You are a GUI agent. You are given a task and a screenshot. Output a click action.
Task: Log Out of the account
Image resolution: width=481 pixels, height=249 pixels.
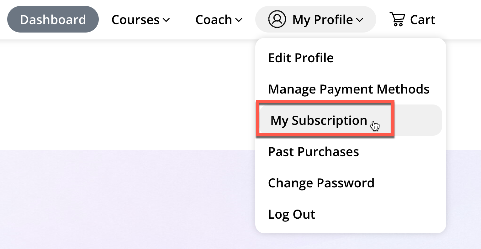point(292,214)
